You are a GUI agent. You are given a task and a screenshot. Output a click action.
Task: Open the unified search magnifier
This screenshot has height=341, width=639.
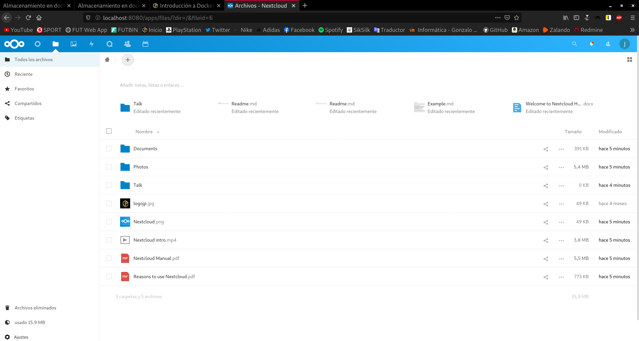coord(574,44)
